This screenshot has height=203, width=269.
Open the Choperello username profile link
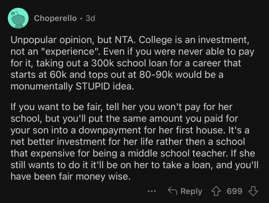56,18
